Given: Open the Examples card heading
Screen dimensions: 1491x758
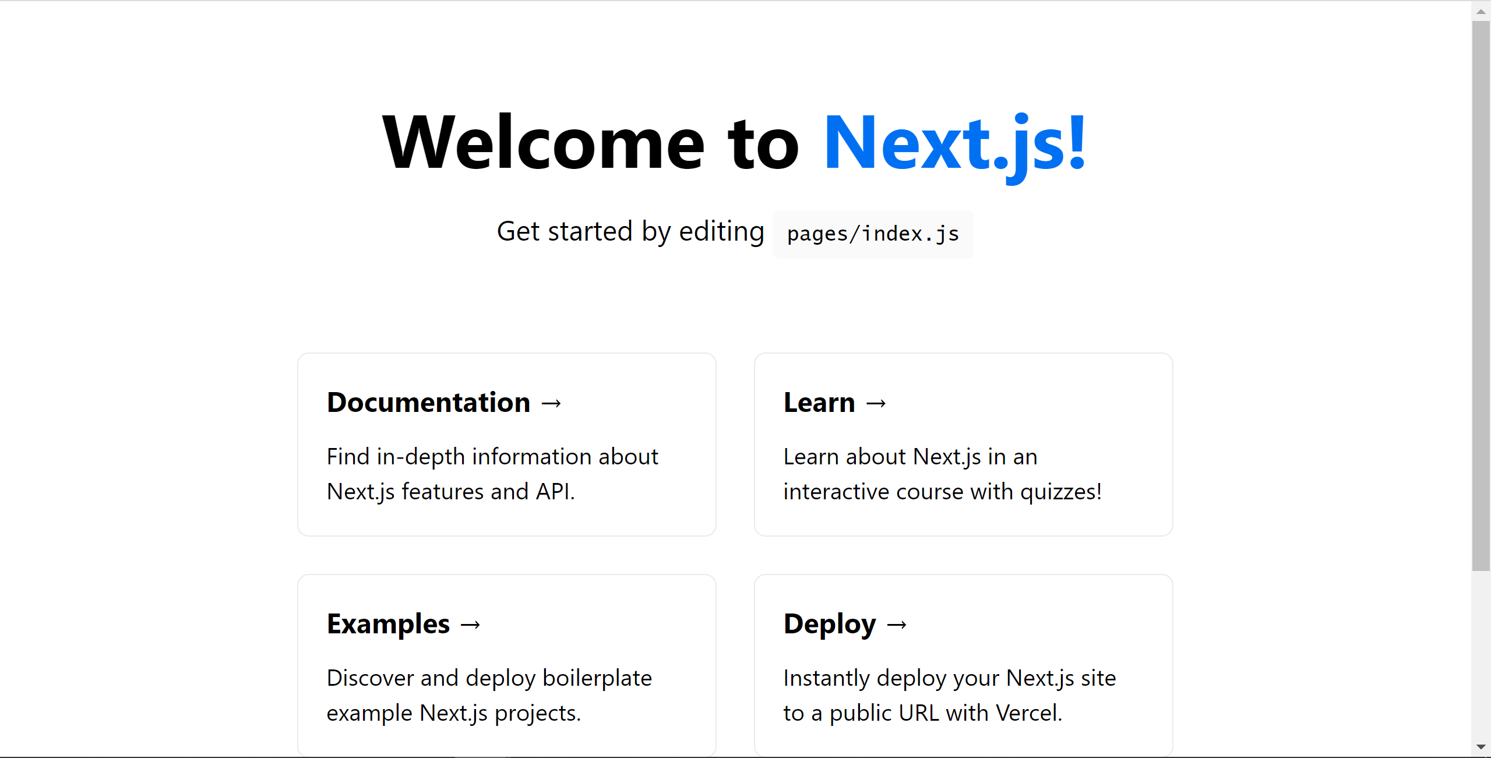Looking at the screenshot, I should [388, 624].
